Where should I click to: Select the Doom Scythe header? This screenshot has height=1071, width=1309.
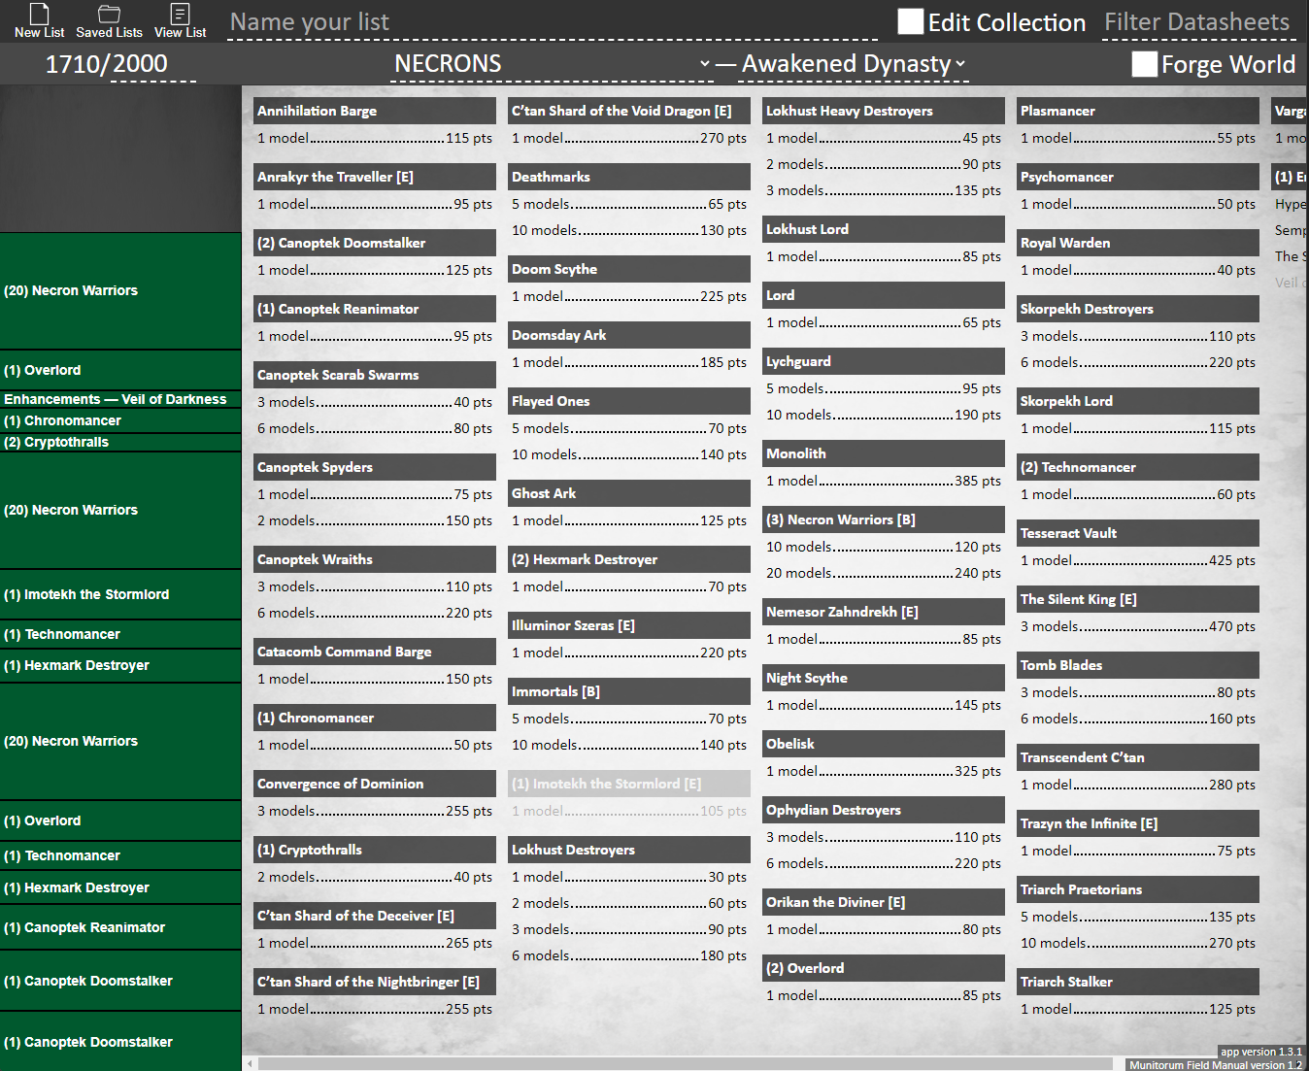[x=629, y=269]
